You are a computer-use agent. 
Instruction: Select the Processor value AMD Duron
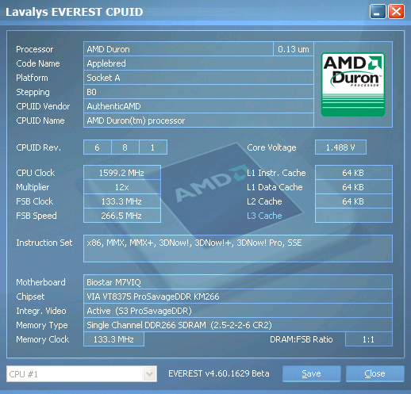(x=178, y=49)
